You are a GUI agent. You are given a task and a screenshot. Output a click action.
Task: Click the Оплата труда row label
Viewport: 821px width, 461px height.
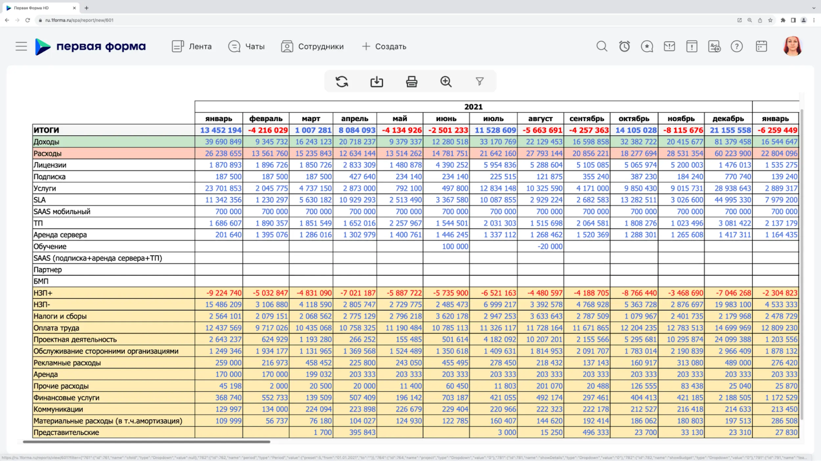point(56,328)
